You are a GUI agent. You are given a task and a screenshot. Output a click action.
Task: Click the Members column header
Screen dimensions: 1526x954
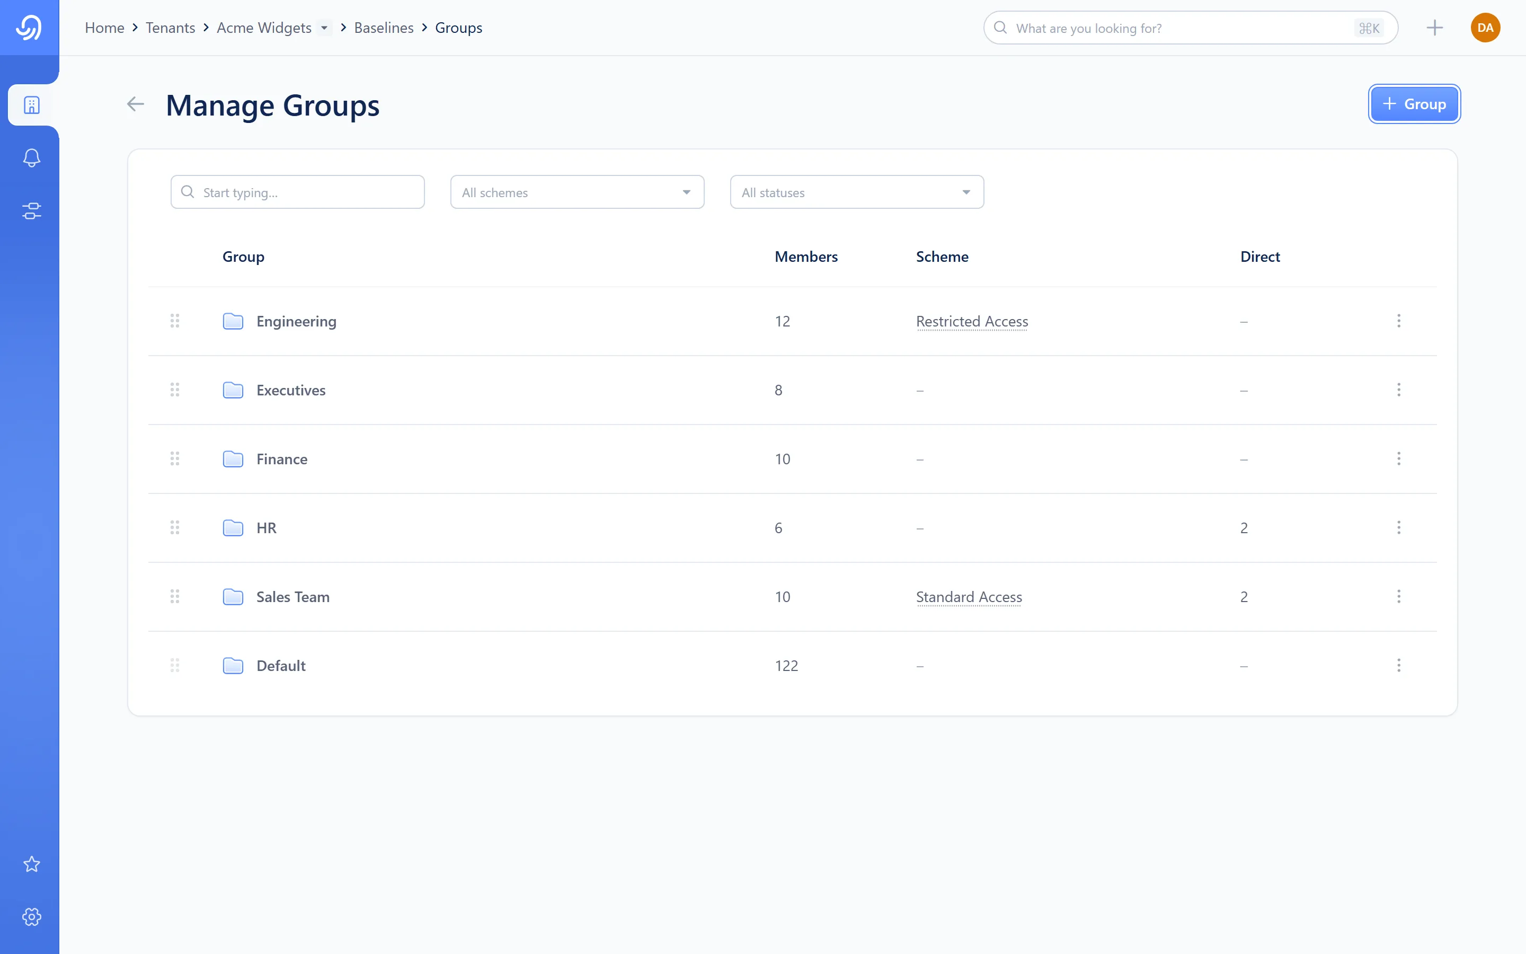pos(806,257)
